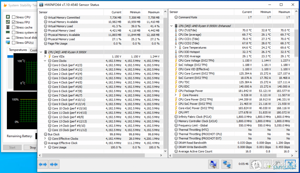Click the lightning icon for CPU Package Power
This screenshot has width=300, height=173.
click(176, 91)
